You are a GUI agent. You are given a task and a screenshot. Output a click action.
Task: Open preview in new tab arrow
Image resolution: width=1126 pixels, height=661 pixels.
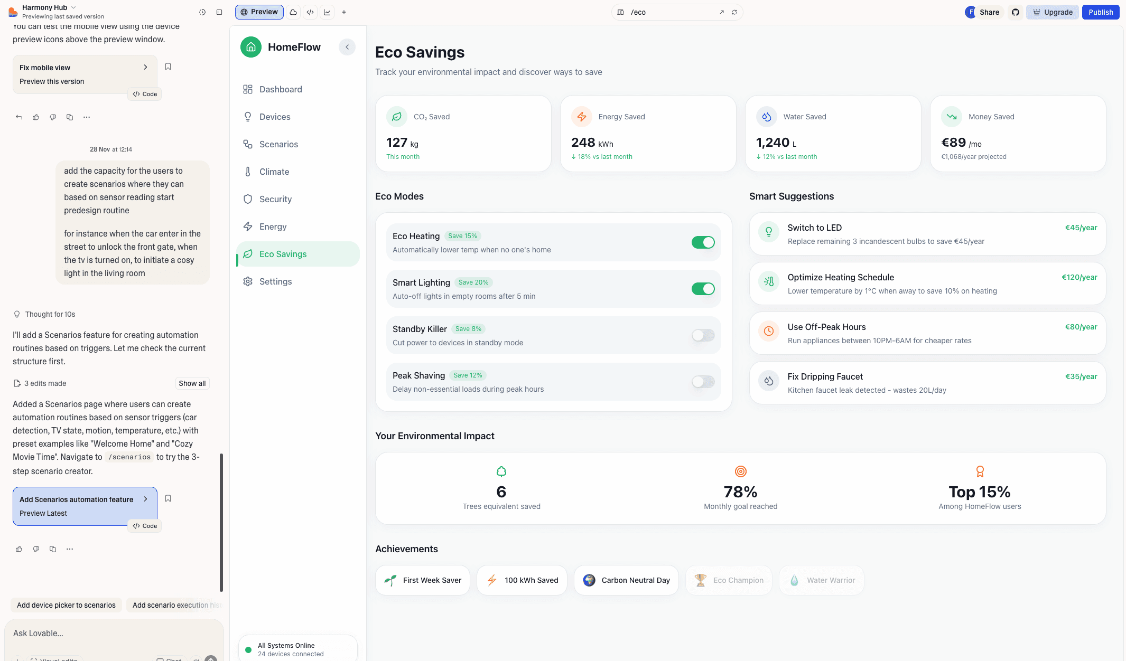click(721, 12)
